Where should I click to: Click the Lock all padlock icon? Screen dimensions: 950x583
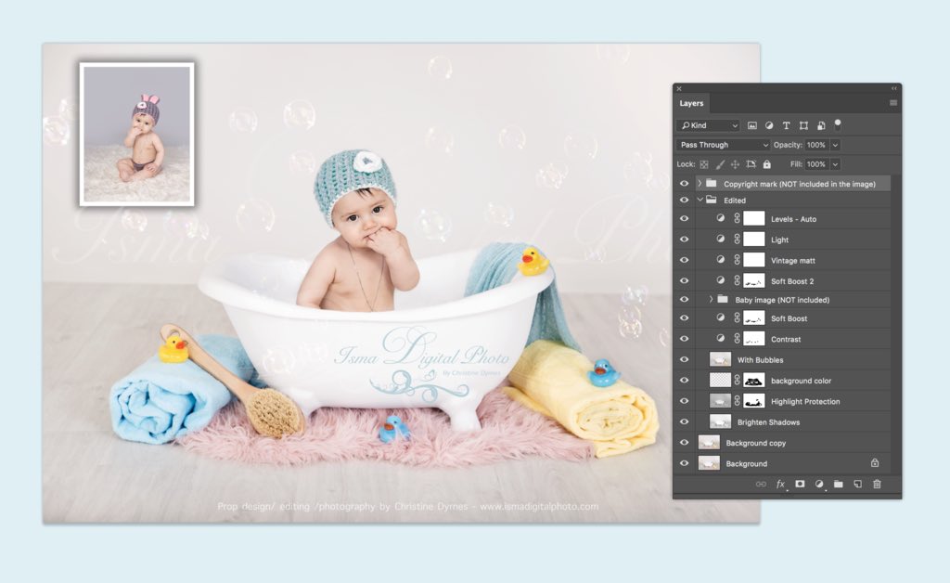pyautogui.click(x=767, y=164)
